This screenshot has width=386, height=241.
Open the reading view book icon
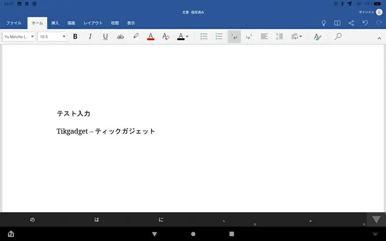[x=337, y=23]
